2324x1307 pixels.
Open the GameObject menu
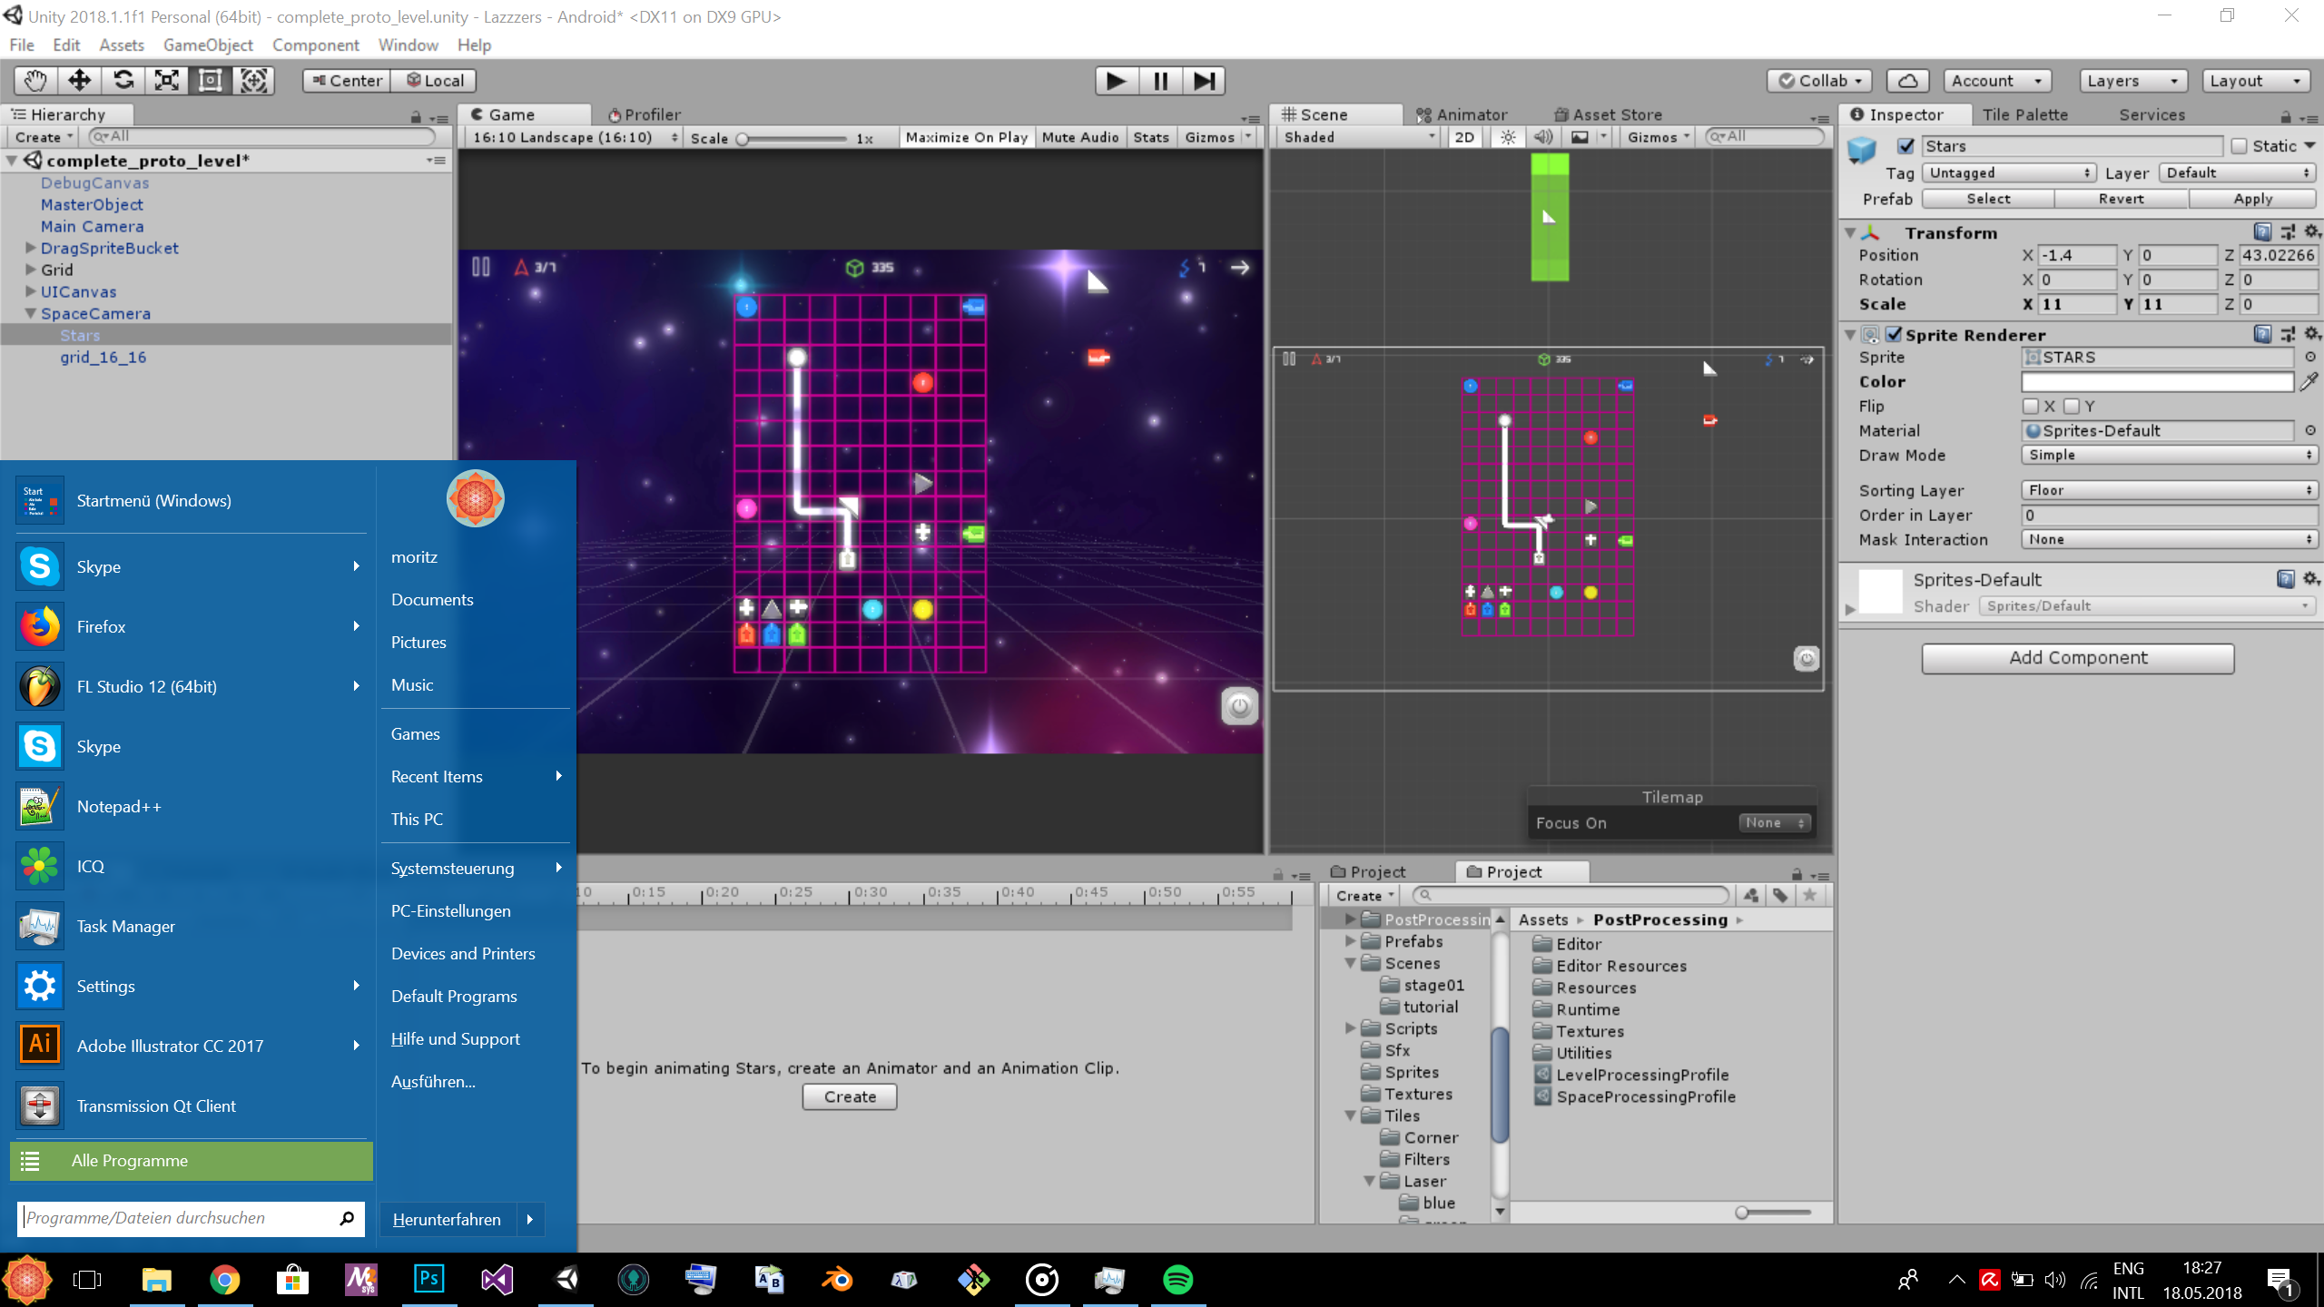(208, 44)
